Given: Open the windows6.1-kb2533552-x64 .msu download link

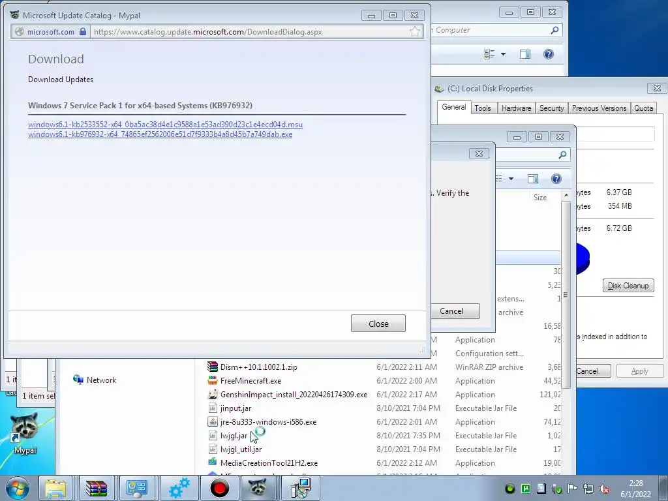Looking at the screenshot, I should coord(165,125).
